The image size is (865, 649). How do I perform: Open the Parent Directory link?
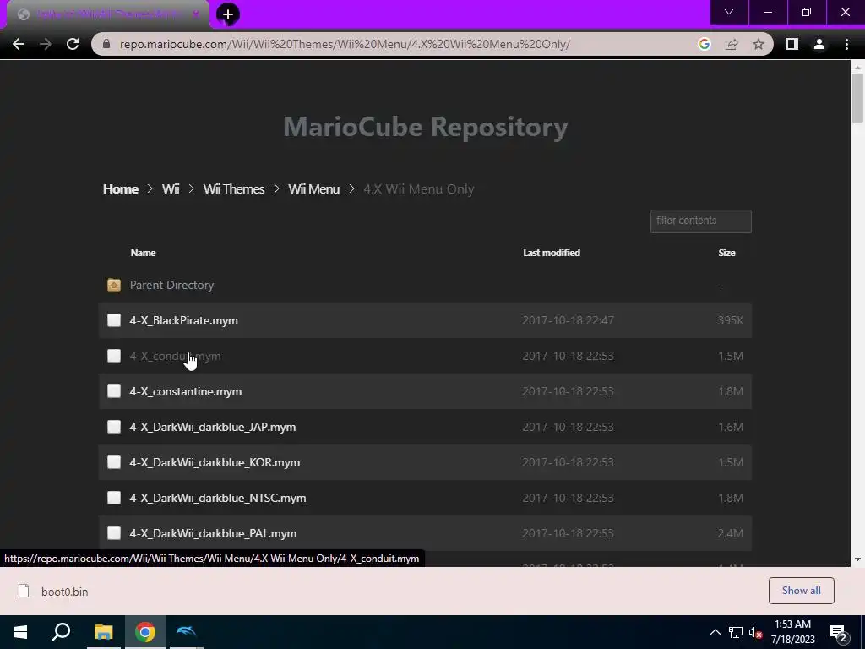point(171,285)
